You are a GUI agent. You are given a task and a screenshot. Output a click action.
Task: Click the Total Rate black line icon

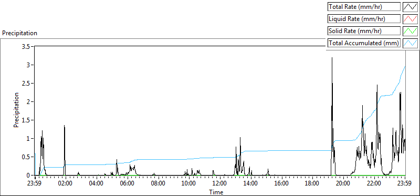tap(411, 7)
